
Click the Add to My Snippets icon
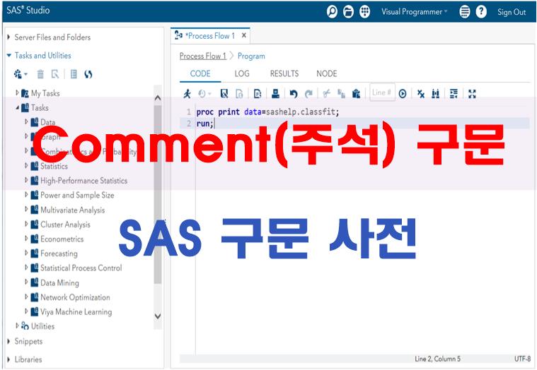point(258,94)
